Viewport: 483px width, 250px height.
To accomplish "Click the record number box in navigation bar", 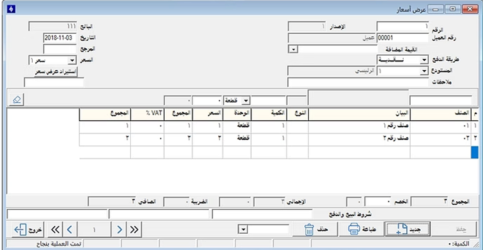I will point(94,229).
